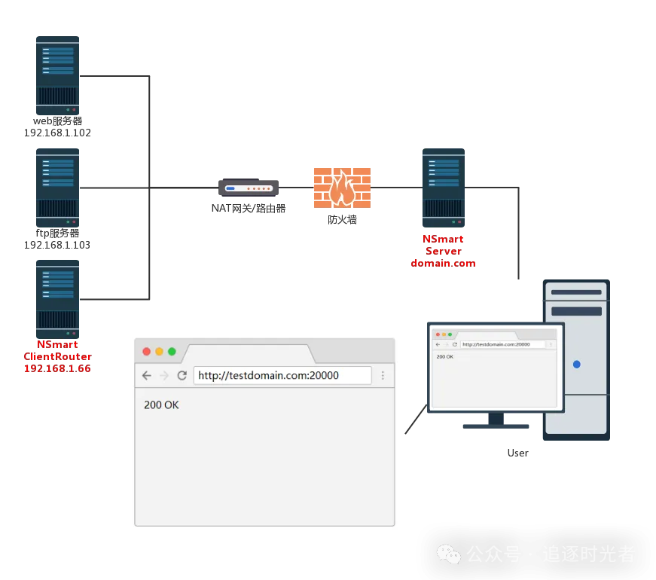Click the ftp服务器 server icon
This screenshot has width=656, height=580.
[58, 188]
